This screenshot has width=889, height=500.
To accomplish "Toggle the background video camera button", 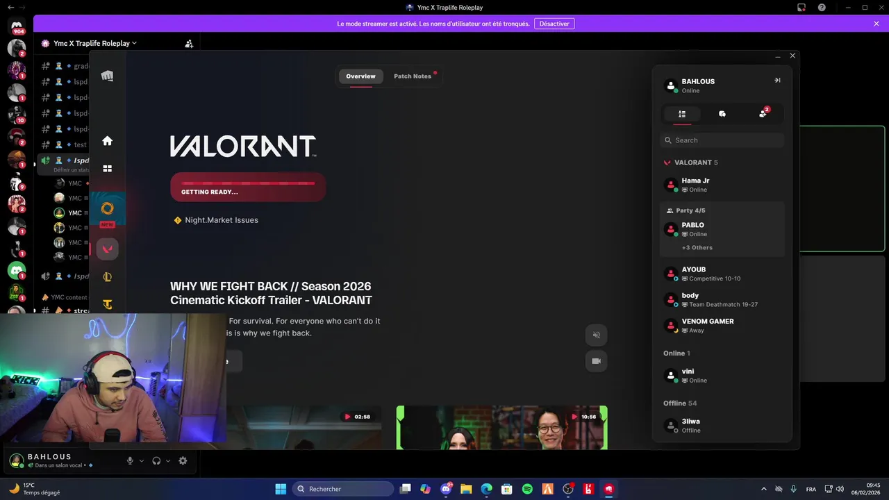I will coord(596,361).
